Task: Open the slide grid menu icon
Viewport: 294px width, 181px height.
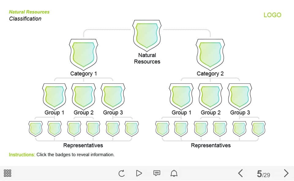Action: [7, 173]
